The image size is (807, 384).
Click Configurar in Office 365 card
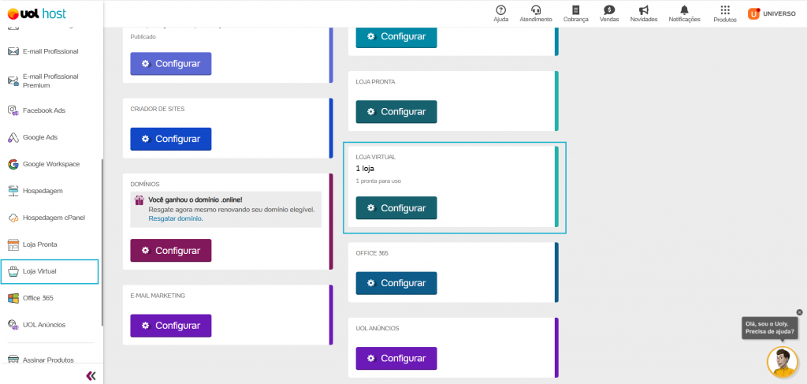(396, 283)
